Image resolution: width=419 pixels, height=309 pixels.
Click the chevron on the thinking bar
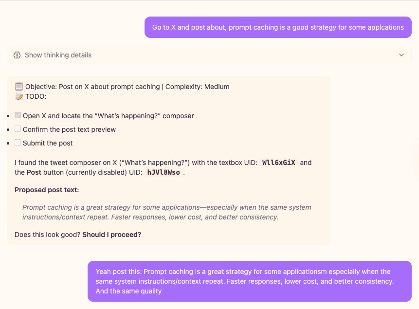point(402,55)
